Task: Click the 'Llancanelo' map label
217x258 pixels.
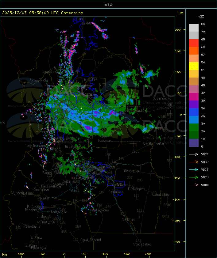Action: coord(58,212)
